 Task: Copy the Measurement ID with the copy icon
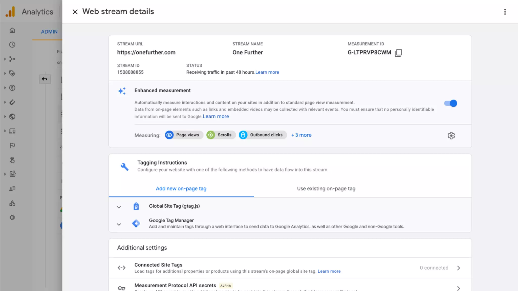point(398,53)
